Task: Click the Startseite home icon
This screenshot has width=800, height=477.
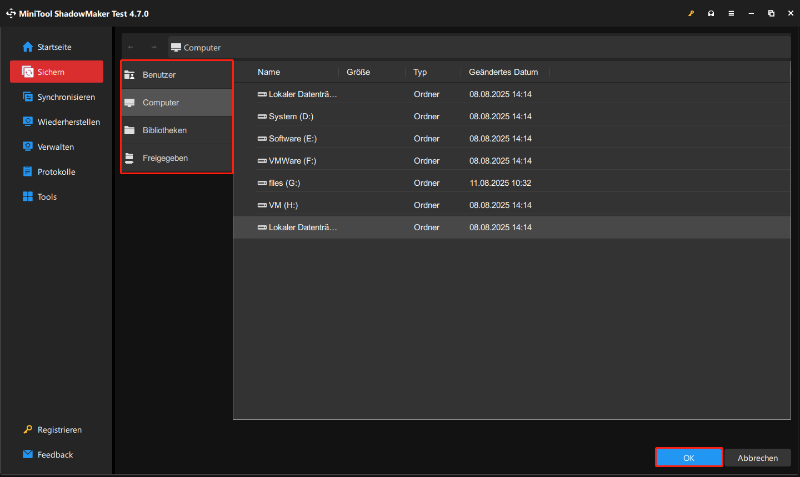Action: [x=28, y=47]
